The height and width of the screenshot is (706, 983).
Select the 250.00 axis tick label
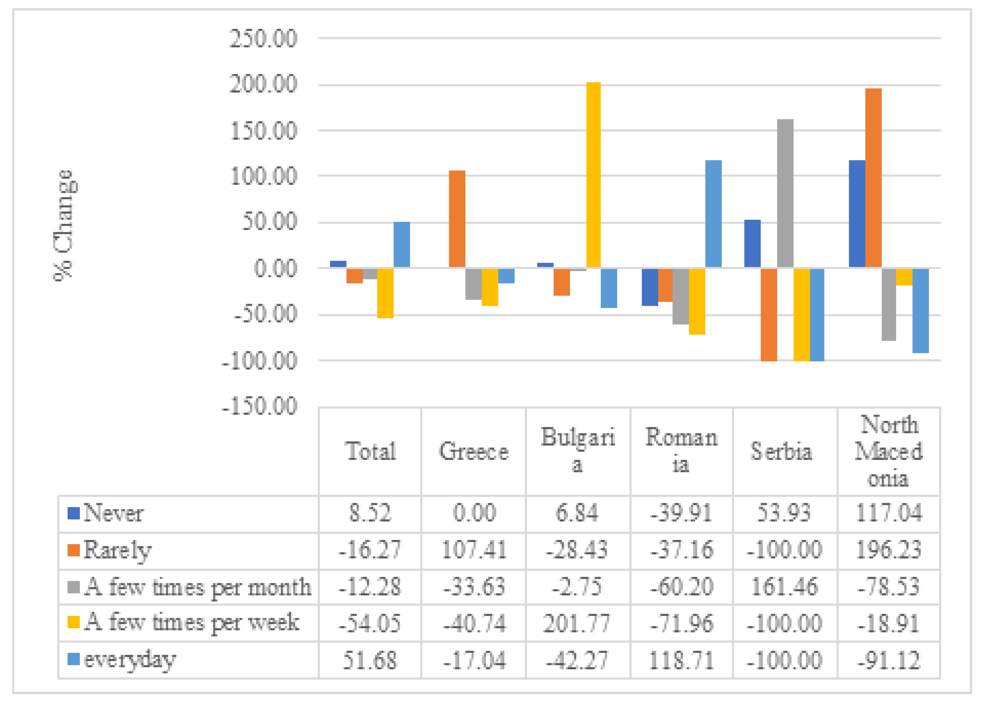point(263,38)
